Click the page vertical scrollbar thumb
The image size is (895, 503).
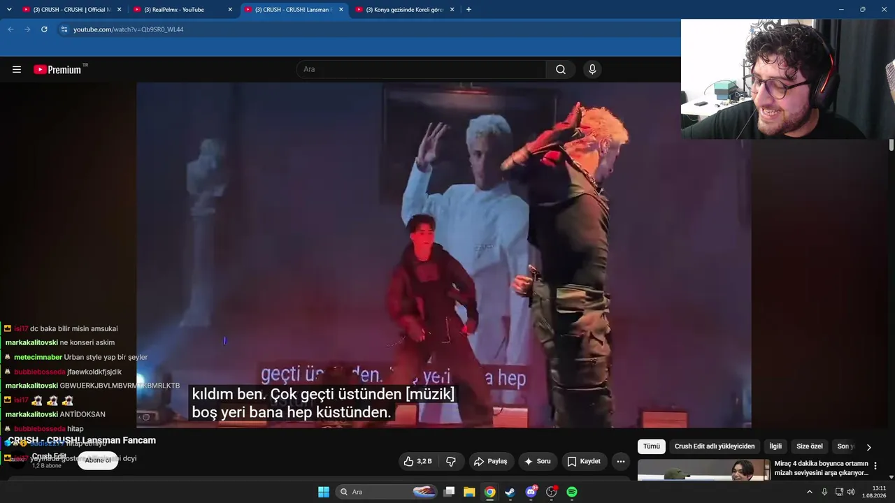pos(892,145)
